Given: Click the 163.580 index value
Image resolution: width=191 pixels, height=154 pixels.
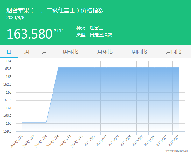Looking at the screenshot, I should [x=29, y=34].
